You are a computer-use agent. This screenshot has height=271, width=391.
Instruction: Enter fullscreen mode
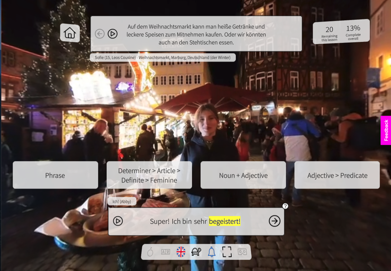point(227,252)
